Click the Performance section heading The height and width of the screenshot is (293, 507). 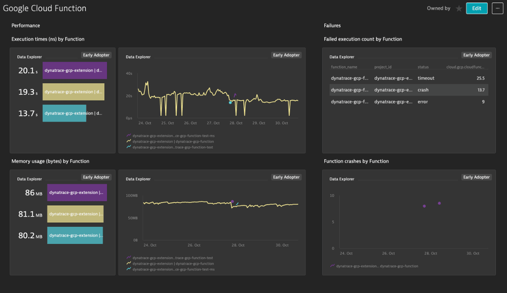(x=26, y=25)
